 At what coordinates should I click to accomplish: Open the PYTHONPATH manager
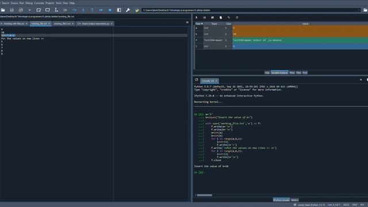[x=137, y=10]
